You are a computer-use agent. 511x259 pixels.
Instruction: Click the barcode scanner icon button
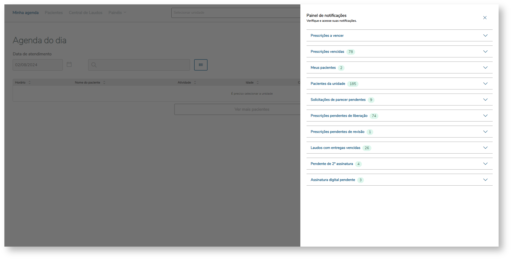(x=201, y=65)
